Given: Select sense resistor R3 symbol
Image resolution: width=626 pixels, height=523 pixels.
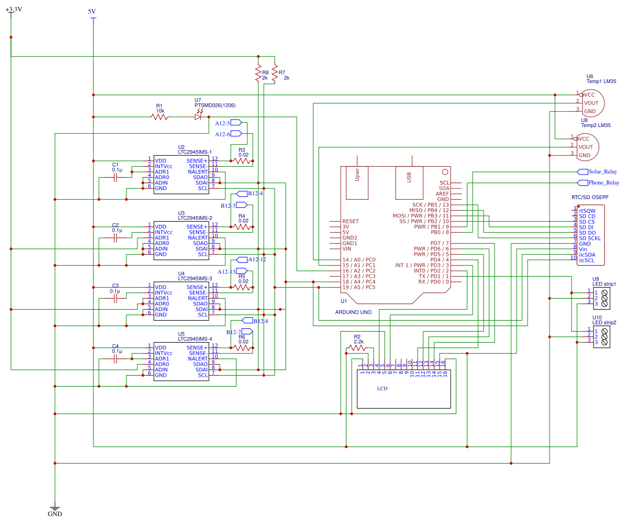Looking at the screenshot, I should coord(243,161).
